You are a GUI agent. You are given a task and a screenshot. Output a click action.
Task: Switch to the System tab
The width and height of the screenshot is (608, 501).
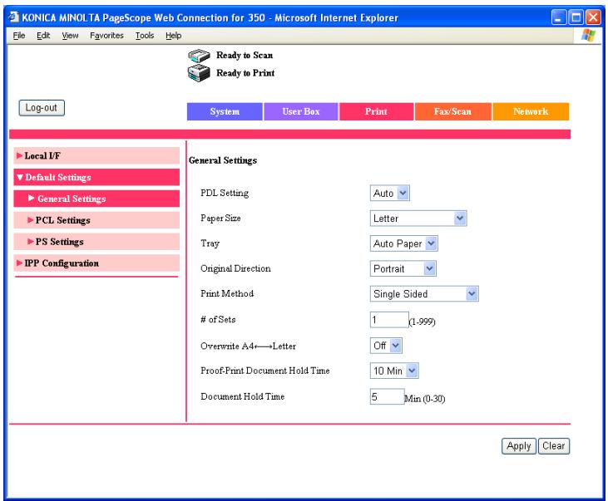coord(225,111)
